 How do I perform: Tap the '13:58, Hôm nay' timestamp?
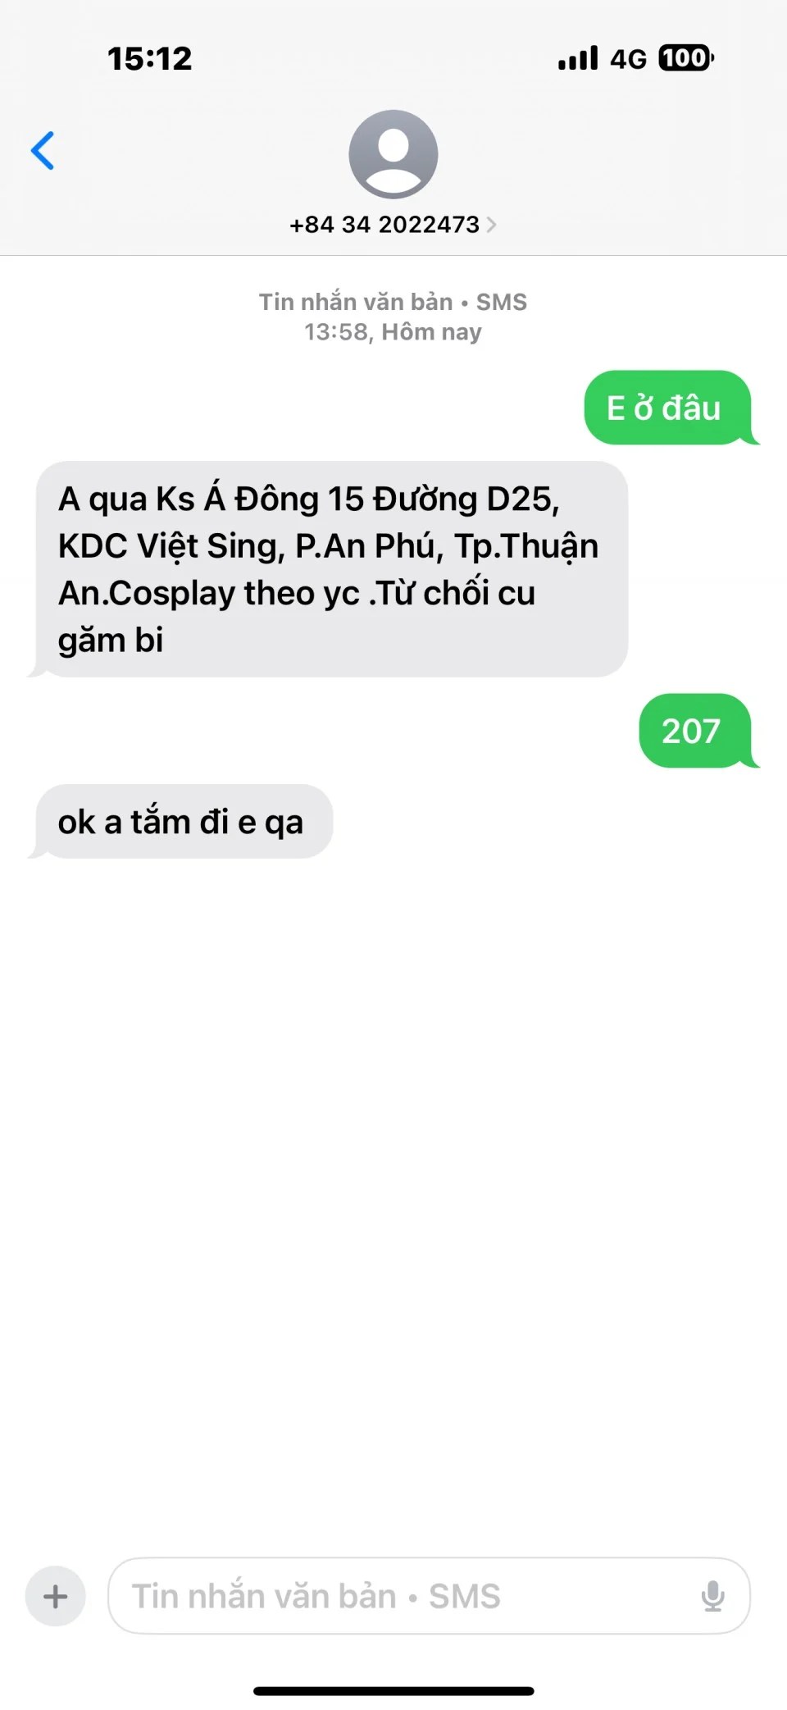pyautogui.click(x=393, y=332)
